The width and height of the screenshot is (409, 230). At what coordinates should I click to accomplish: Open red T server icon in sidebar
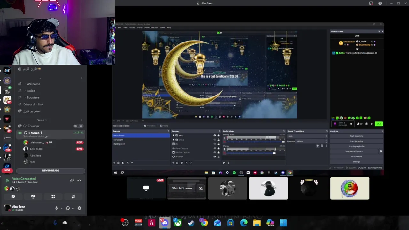point(7,119)
